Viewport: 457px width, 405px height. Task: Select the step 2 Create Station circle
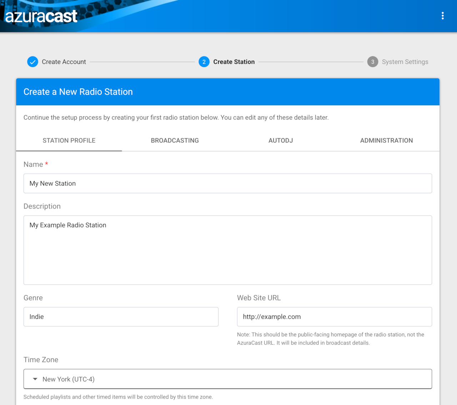point(204,61)
